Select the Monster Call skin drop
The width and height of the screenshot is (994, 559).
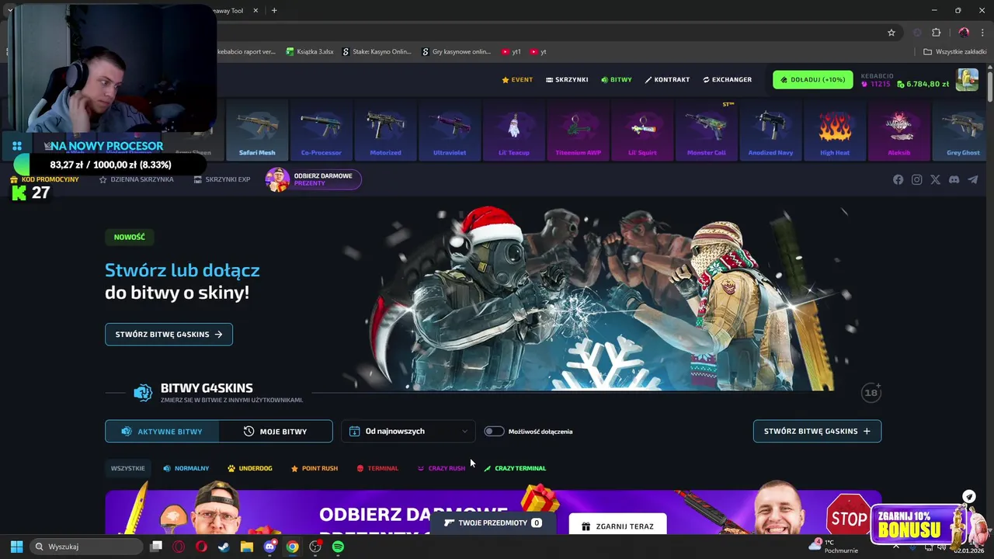click(x=707, y=130)
